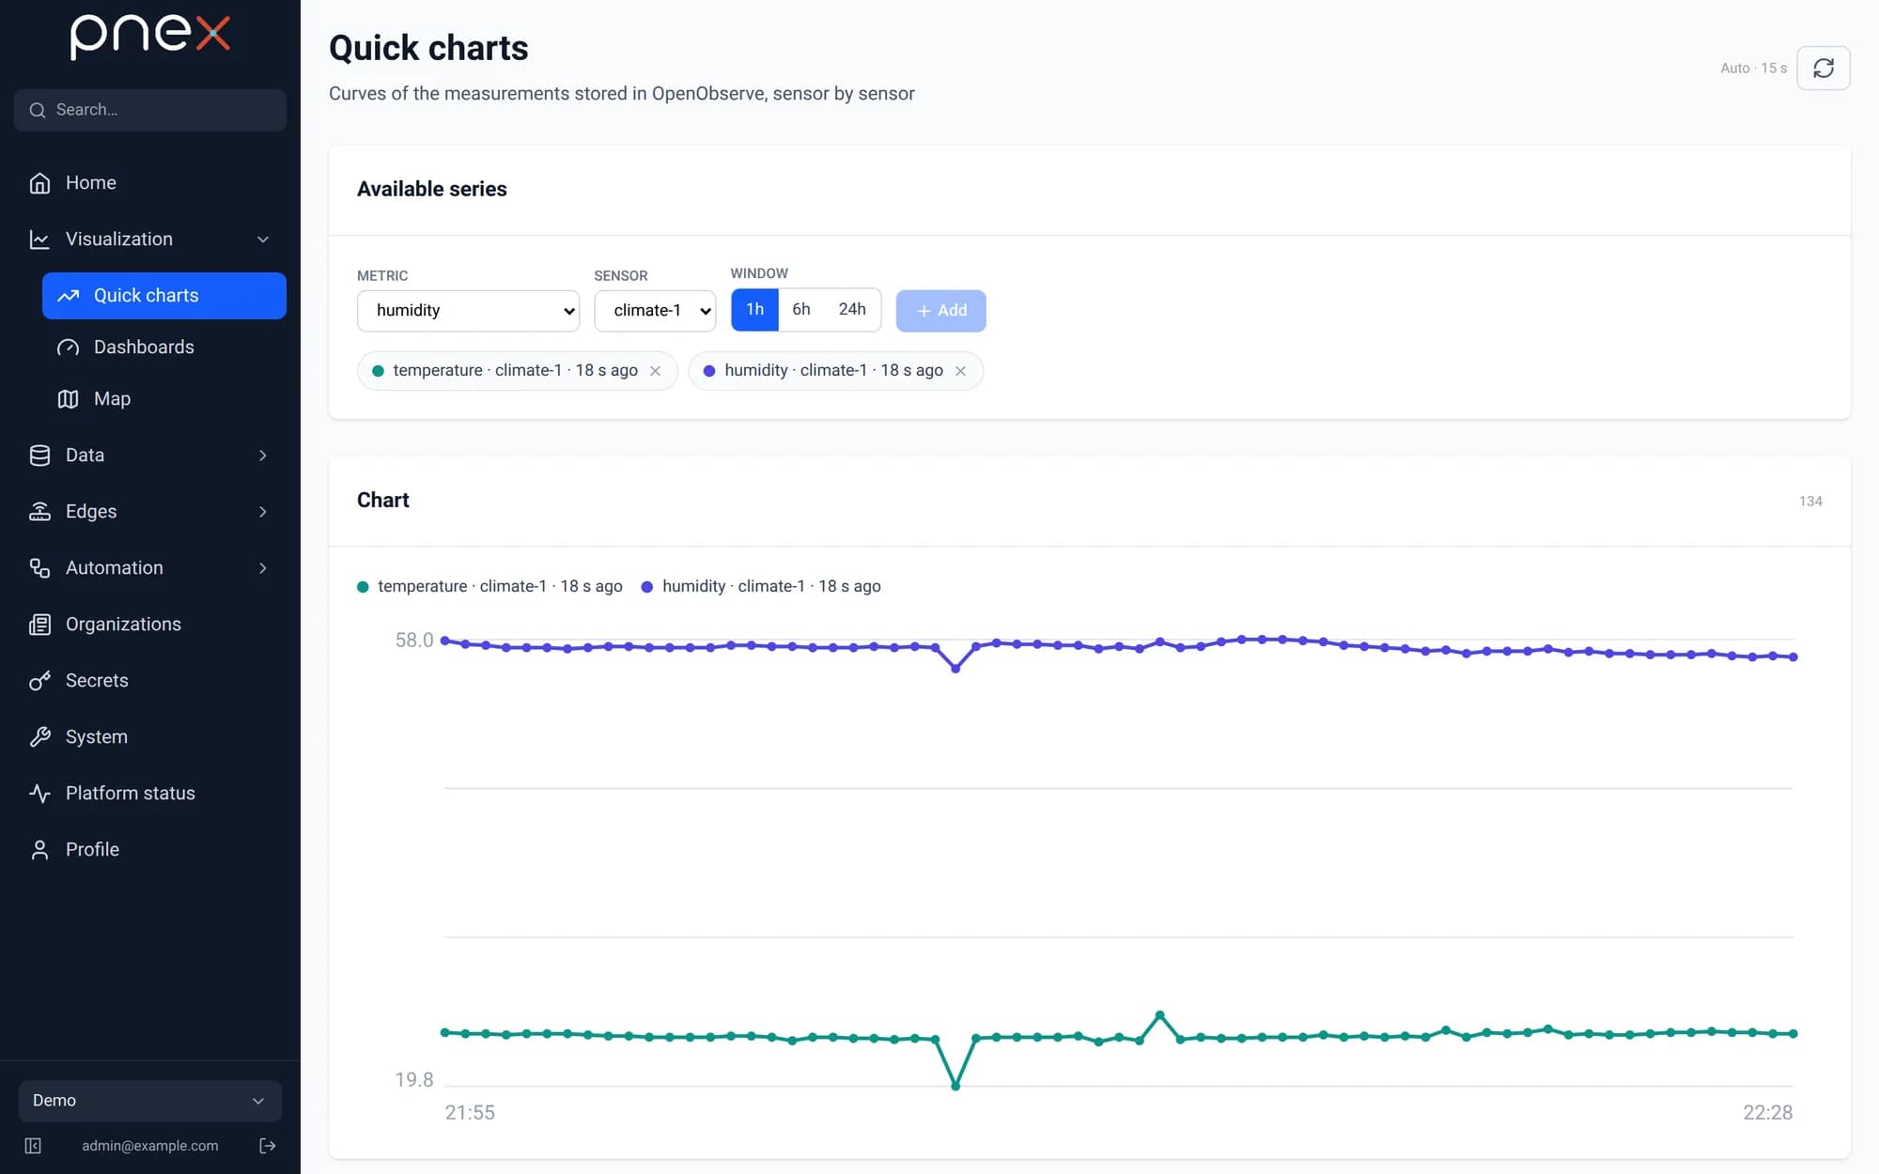Open the Sensor climate-1 dropdown

[655, 311]
